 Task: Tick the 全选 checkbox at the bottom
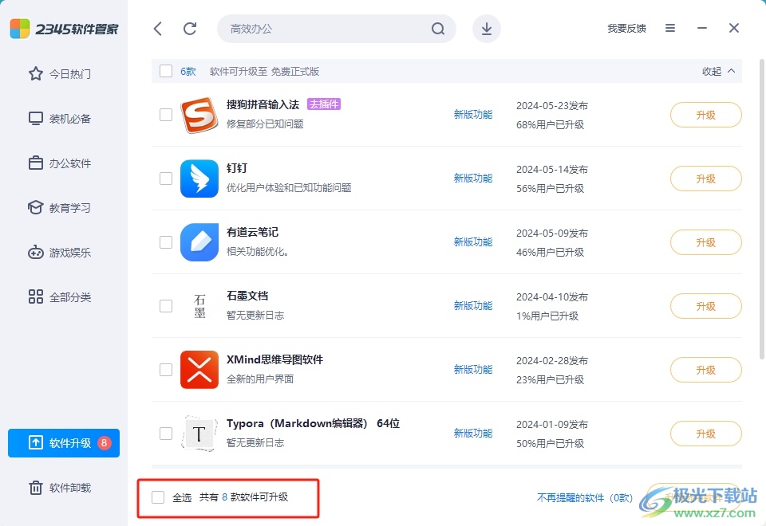tap(158, 497)
